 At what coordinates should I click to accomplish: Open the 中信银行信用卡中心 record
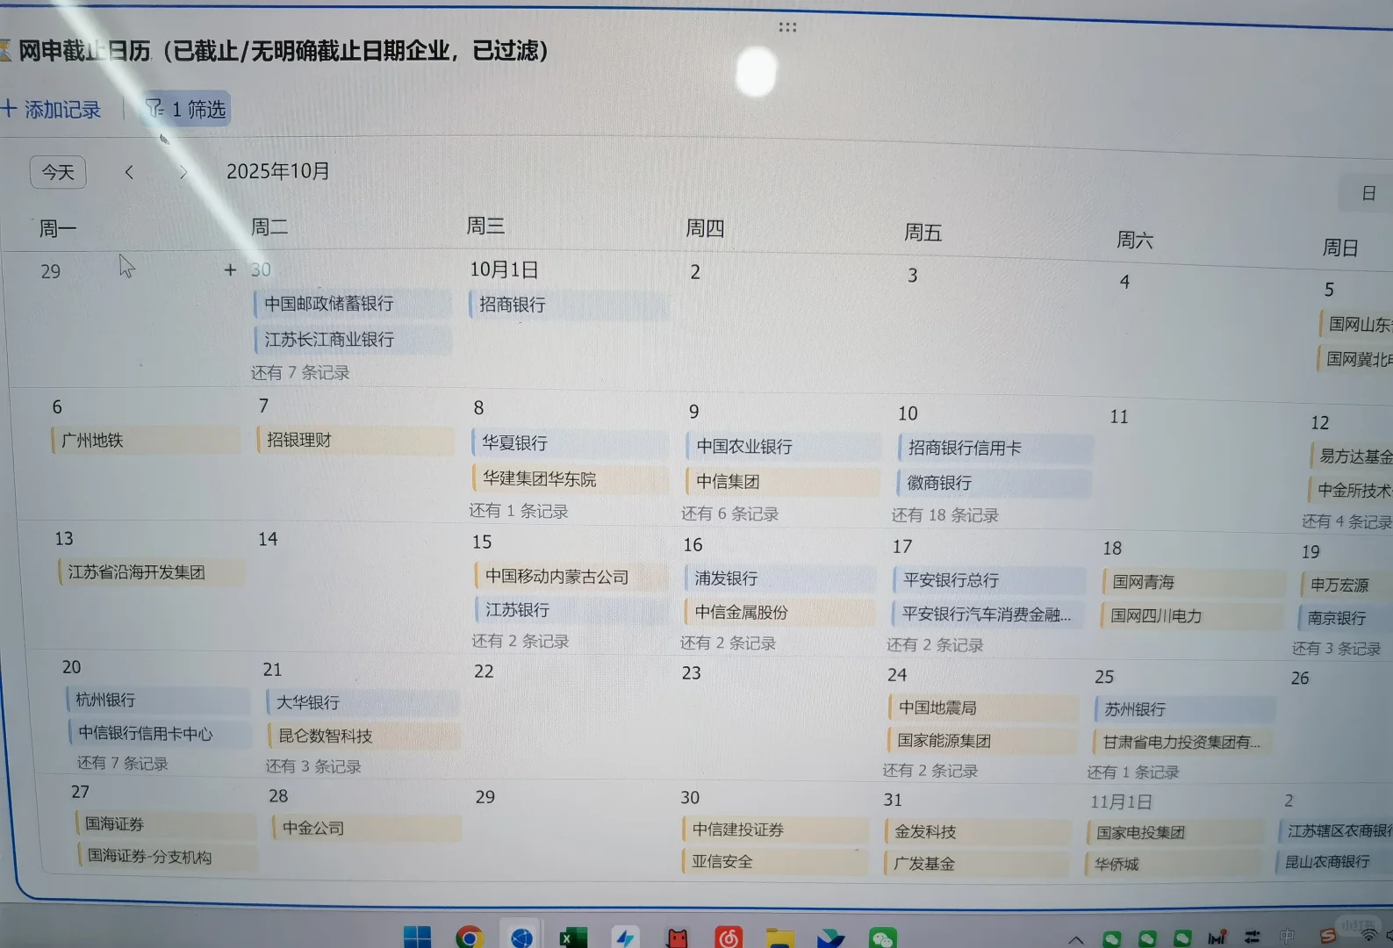(160, 733)
